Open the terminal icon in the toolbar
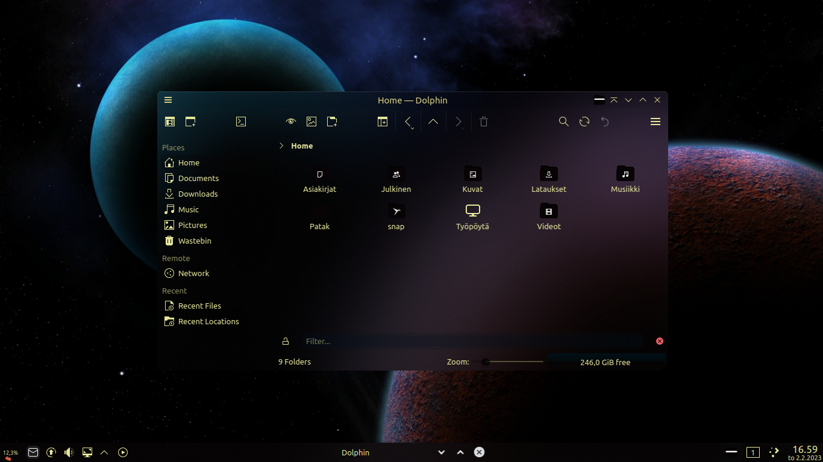The width and height of the screenshot is (823, 462). click(x=241, y=122)
